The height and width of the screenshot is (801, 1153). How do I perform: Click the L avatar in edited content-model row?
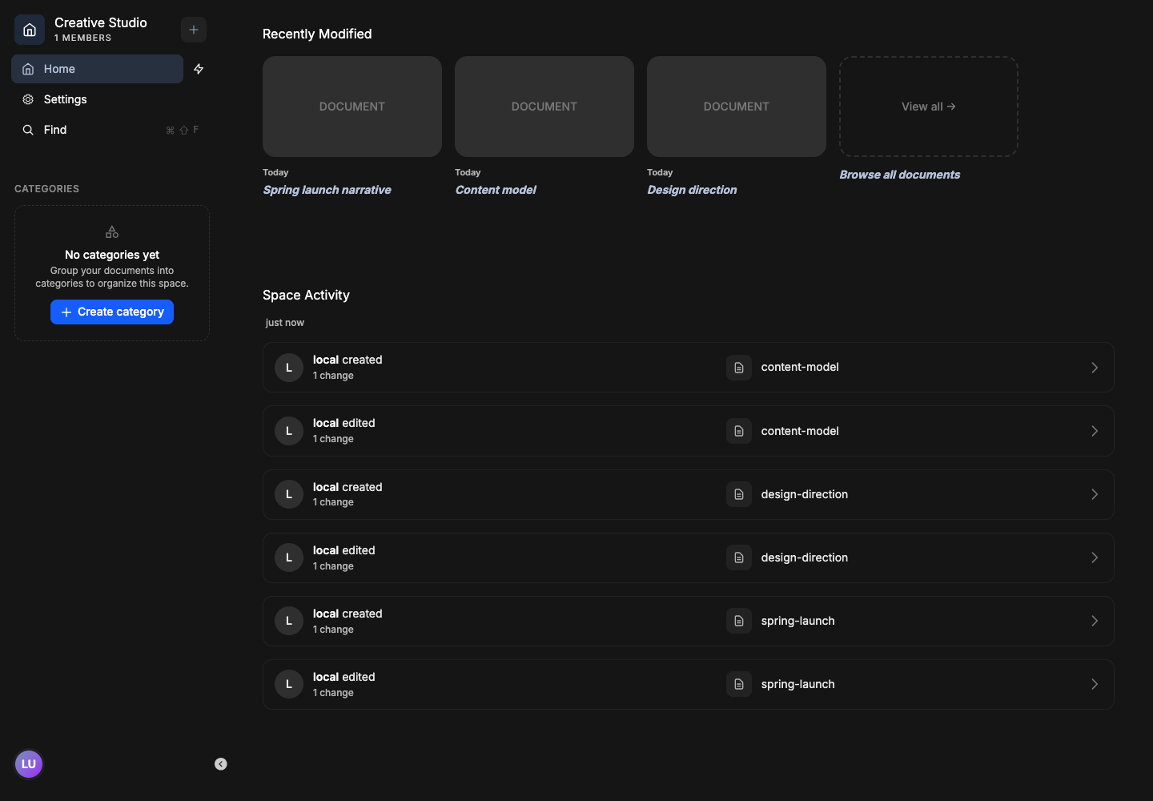coord(289,431)
